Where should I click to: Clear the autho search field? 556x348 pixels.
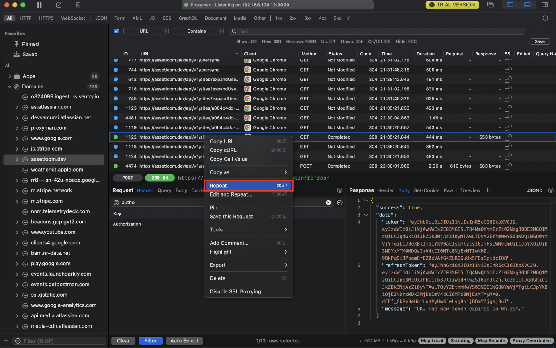click(328, 203)
